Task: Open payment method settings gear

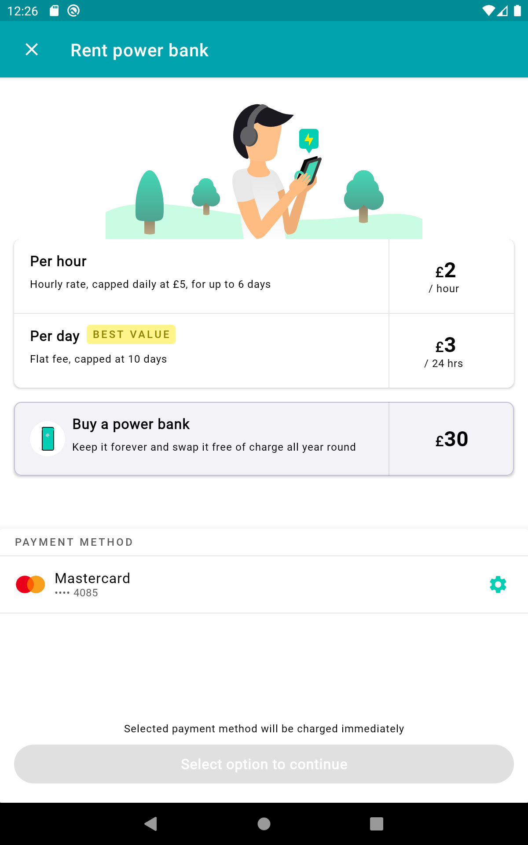Action: pyautogui.click(x=498, y=584)
